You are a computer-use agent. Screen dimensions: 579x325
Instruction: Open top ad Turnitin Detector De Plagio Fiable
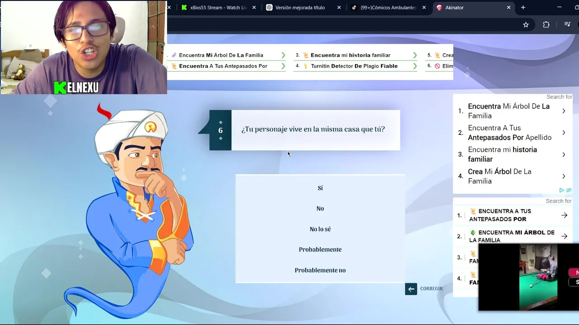click(x=354, y=66)
